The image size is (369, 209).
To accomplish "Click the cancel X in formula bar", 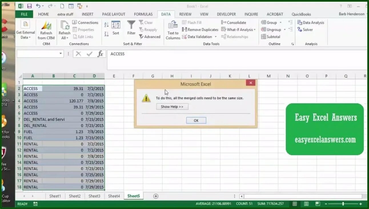I will coord(79,54).
